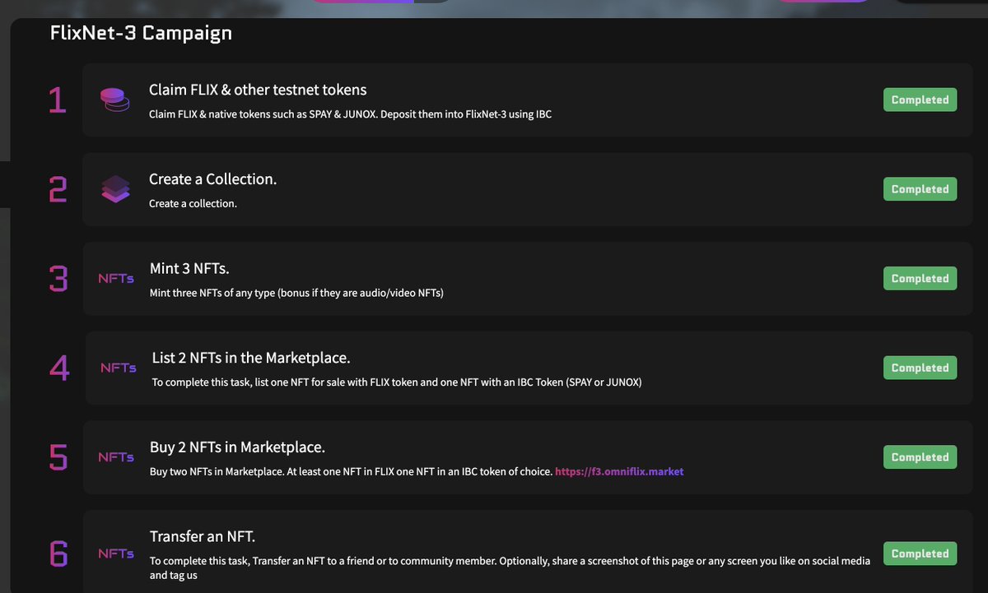Click Completed badge for Claim FLIX task

[920, 100]
